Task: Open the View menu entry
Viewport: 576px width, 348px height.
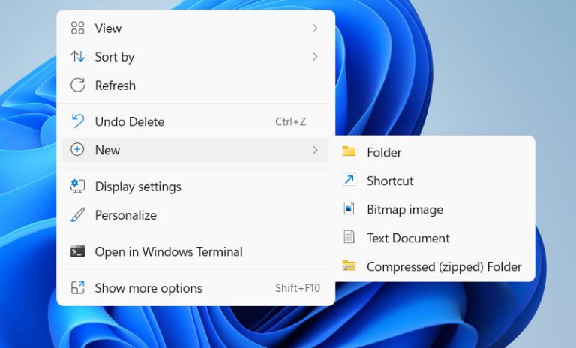Action: pos(195,28)
